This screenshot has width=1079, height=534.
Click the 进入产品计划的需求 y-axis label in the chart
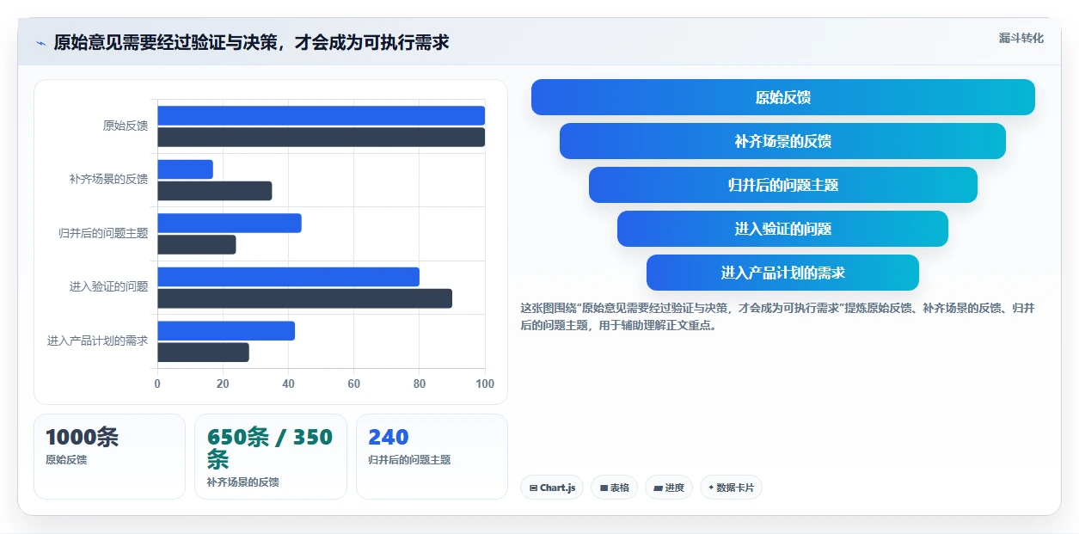tap(97, 341)
